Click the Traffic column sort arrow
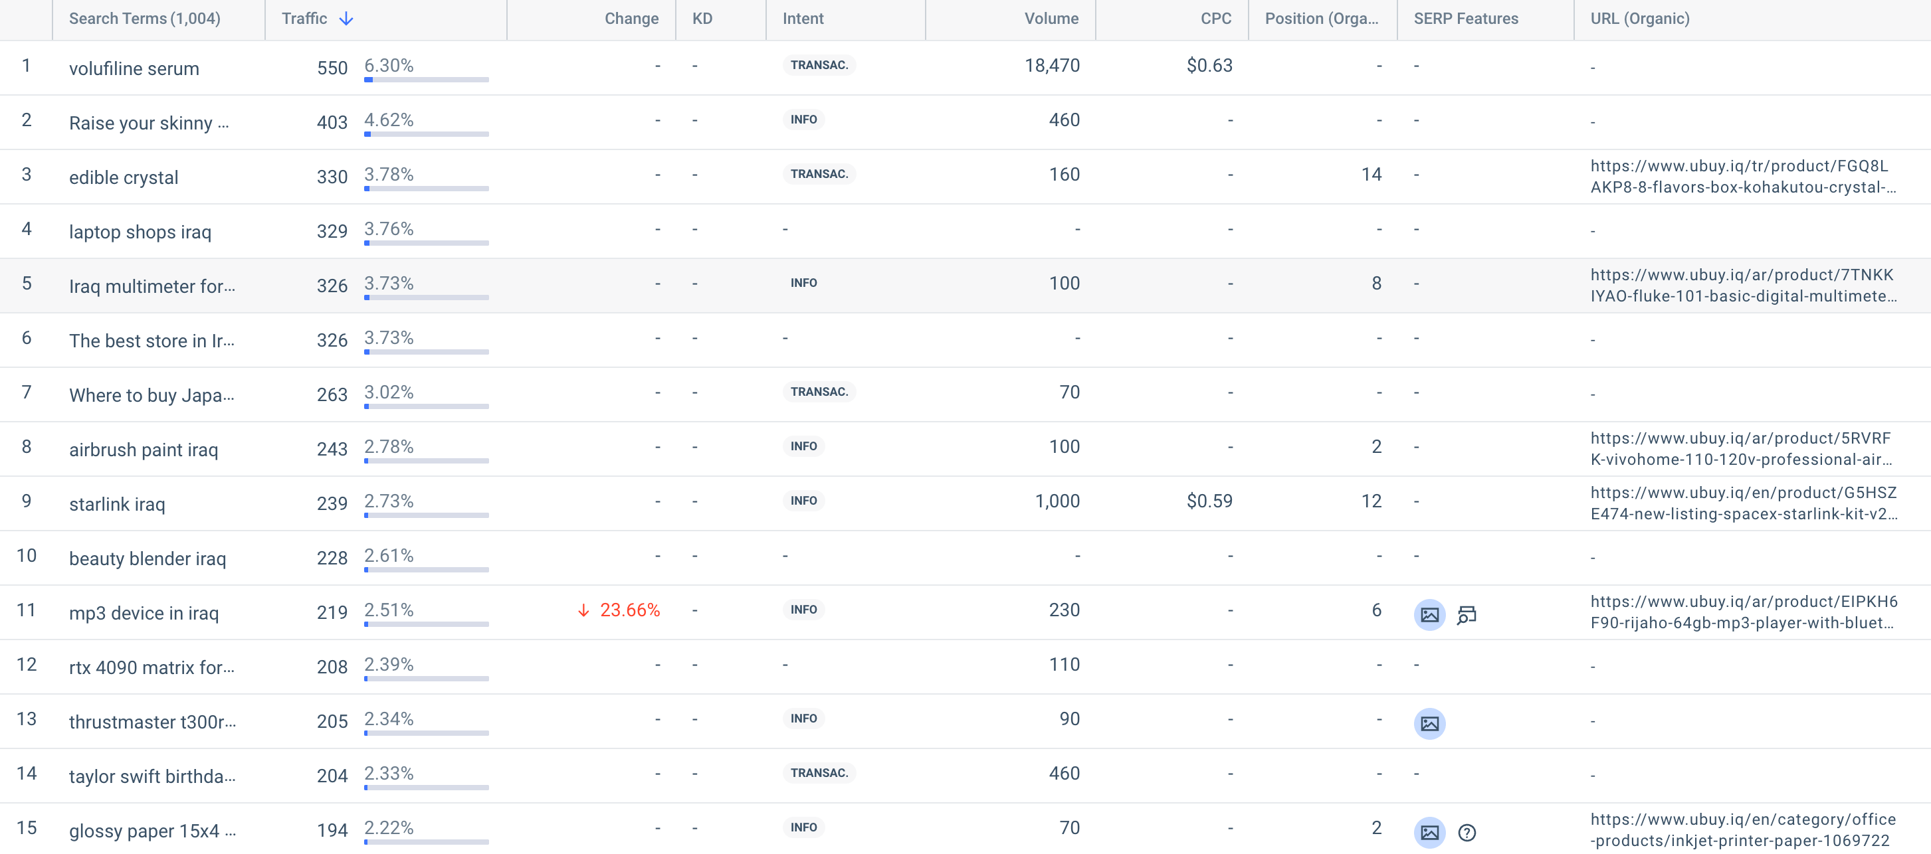Image resolution: width=1931 pixels, height=854 pixels. (346, 19)
